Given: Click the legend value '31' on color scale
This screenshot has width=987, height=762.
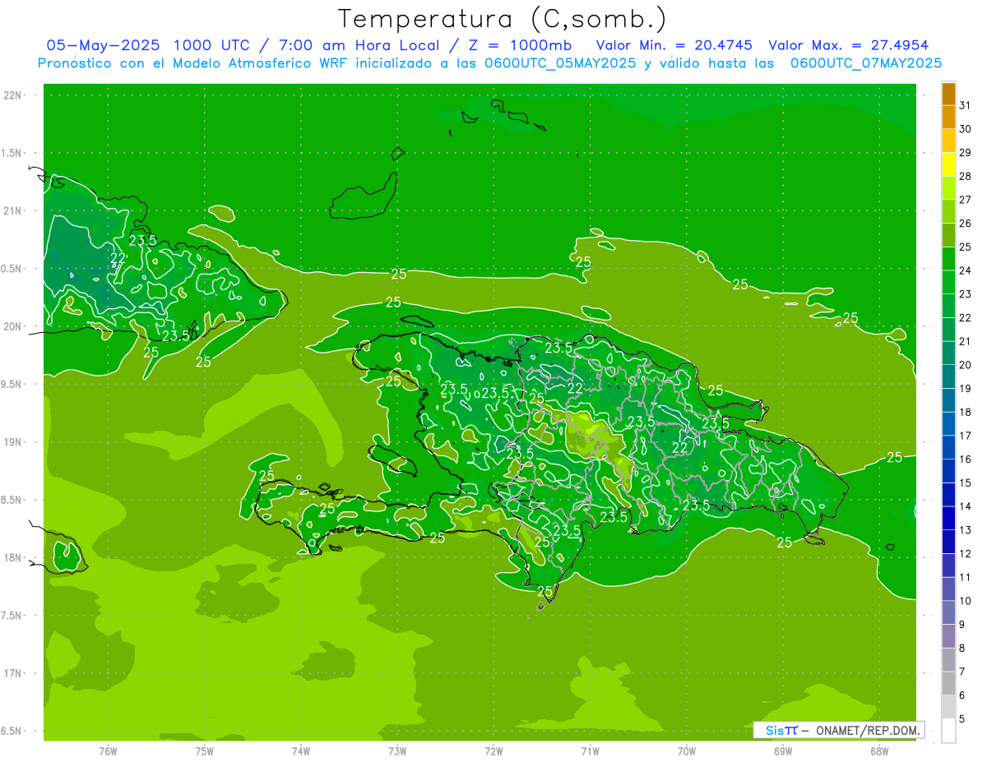Looking at the screenshot, I should pyautogui.click(x=966, y=105).
